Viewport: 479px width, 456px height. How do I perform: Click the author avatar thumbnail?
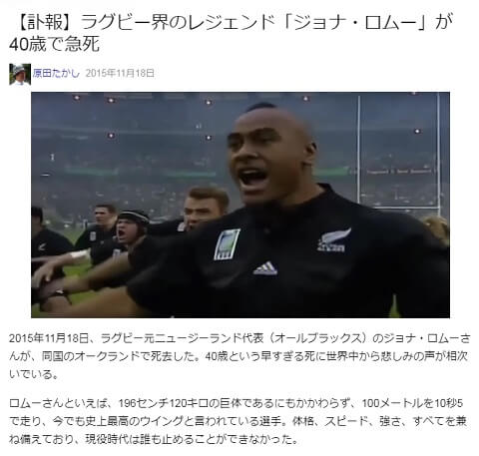click(20, 74)
